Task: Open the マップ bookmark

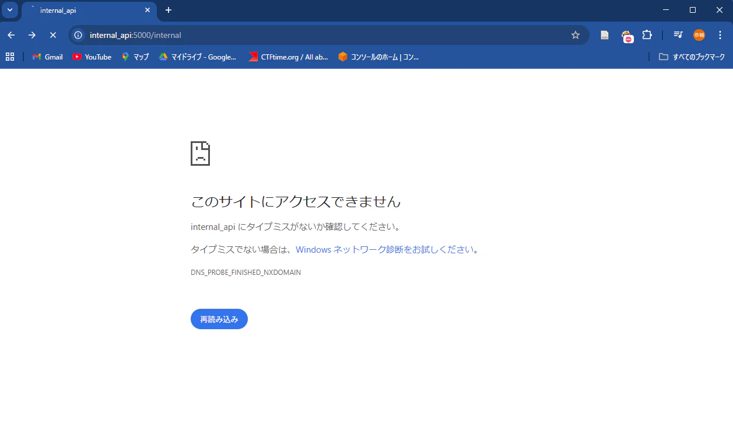Action: [135, 57]
